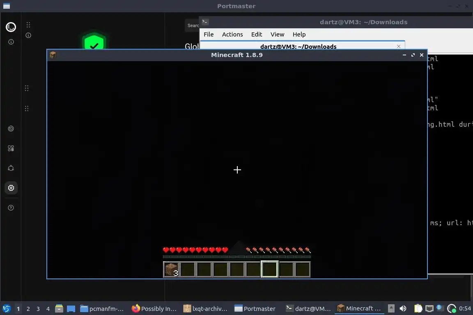Click the show-desktop icon in the taskbar

coord(71,309)
